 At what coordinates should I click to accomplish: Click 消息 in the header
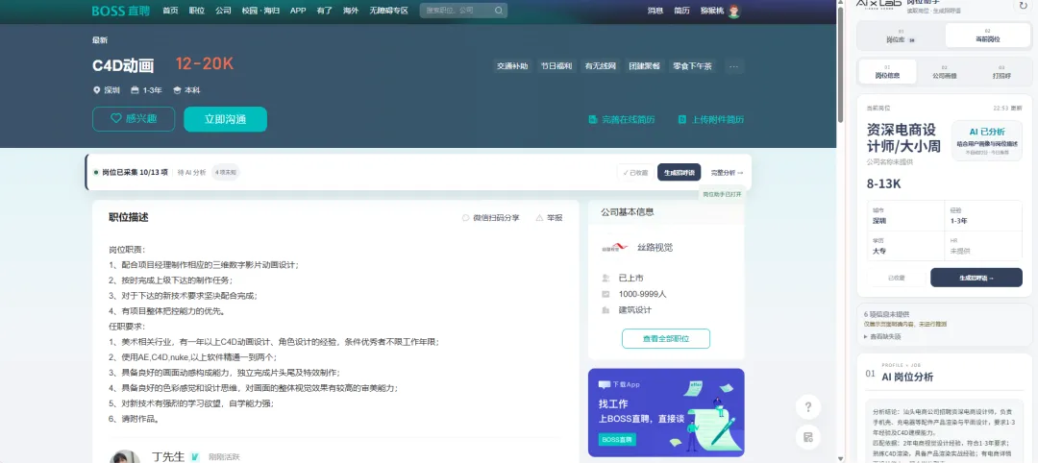(x=655, y=11)
